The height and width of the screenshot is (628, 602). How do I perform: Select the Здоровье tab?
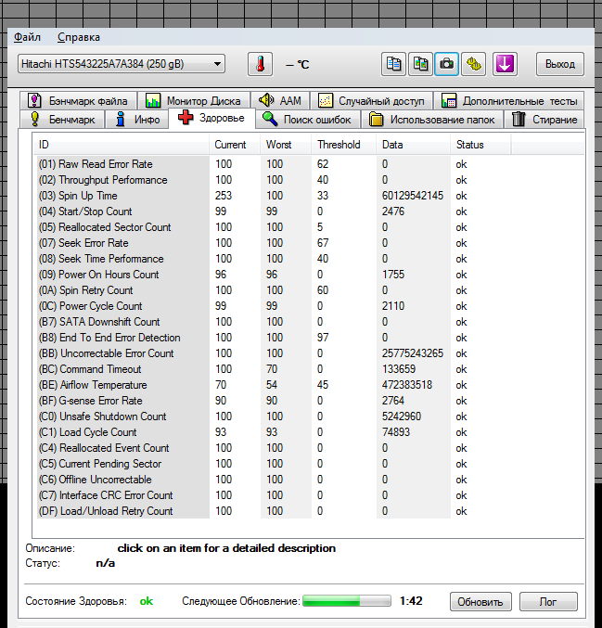(x=211, y=118)
